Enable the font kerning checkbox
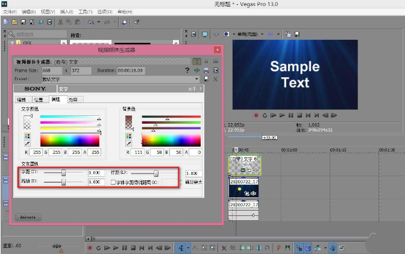 [x=113, y=182]
